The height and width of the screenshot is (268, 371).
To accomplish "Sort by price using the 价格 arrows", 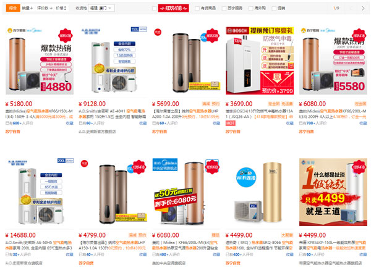I will 61,8.
